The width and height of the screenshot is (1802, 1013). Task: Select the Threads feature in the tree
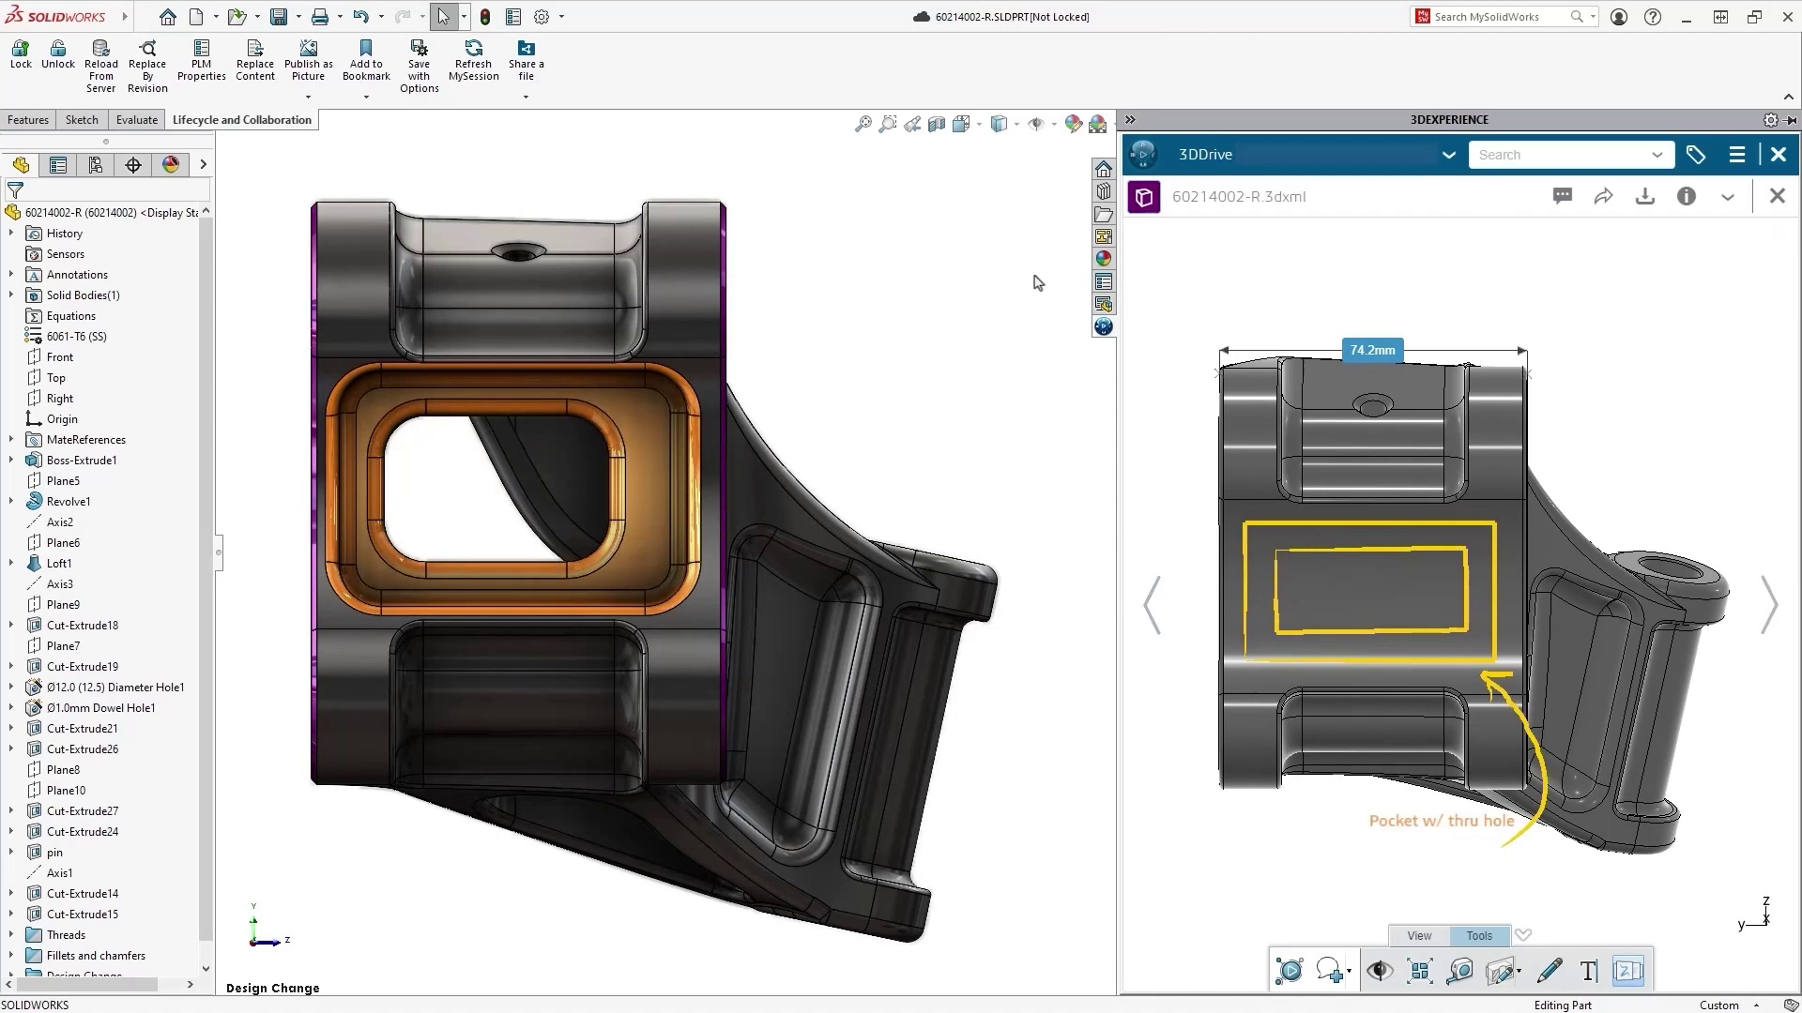65,934
